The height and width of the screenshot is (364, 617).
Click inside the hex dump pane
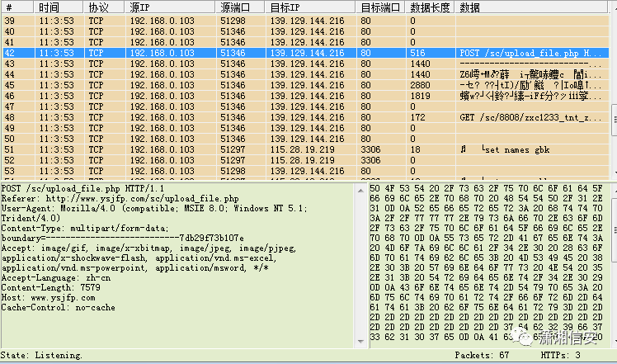pos(487,262)
